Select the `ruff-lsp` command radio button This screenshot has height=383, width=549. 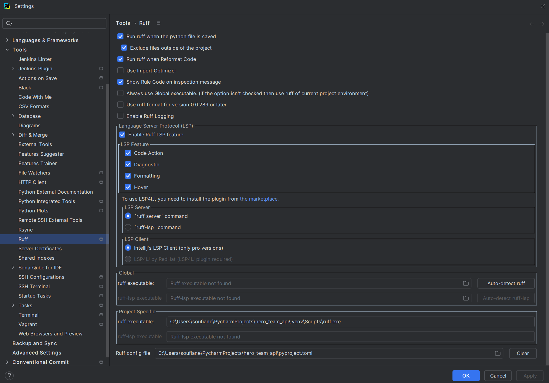click(128, 227)
